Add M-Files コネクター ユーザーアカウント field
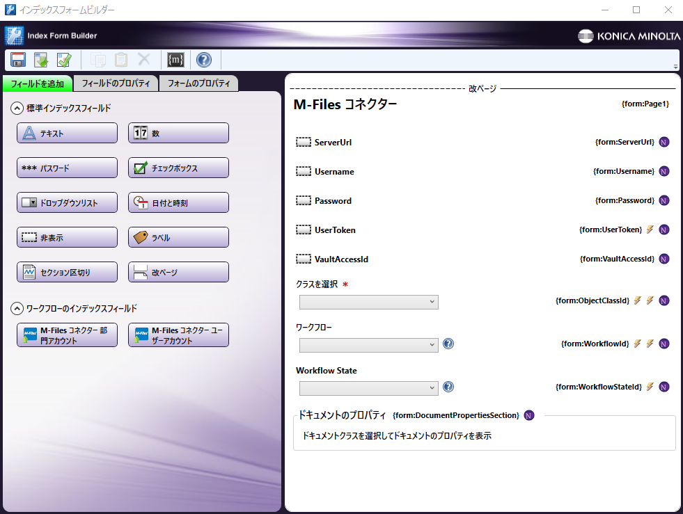 click(179, 335)
